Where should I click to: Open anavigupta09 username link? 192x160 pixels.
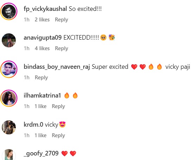(x=42, y=38)
